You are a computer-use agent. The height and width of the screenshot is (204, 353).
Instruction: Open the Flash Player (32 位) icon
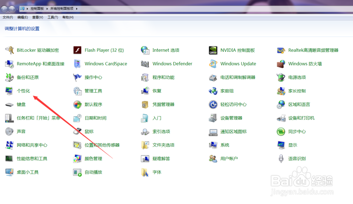coord(77,50)
